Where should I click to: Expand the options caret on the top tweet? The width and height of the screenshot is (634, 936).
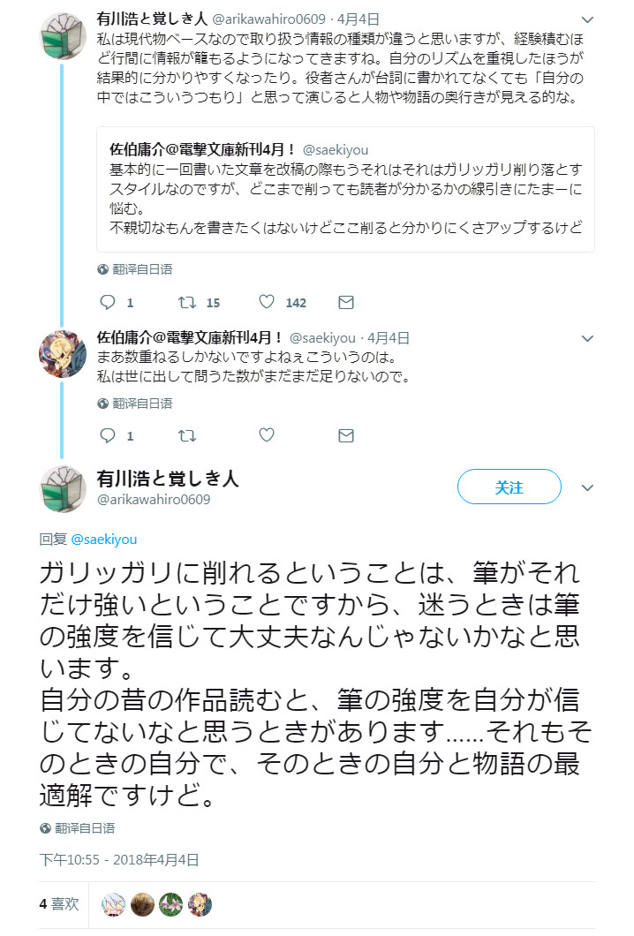tap(585, 18)
